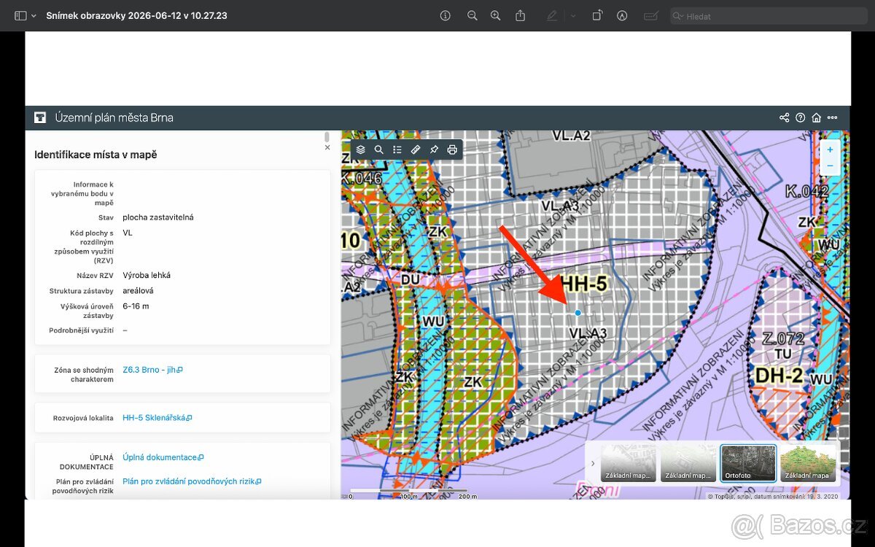Click the HH-5 label on the map

coord(583,285)
